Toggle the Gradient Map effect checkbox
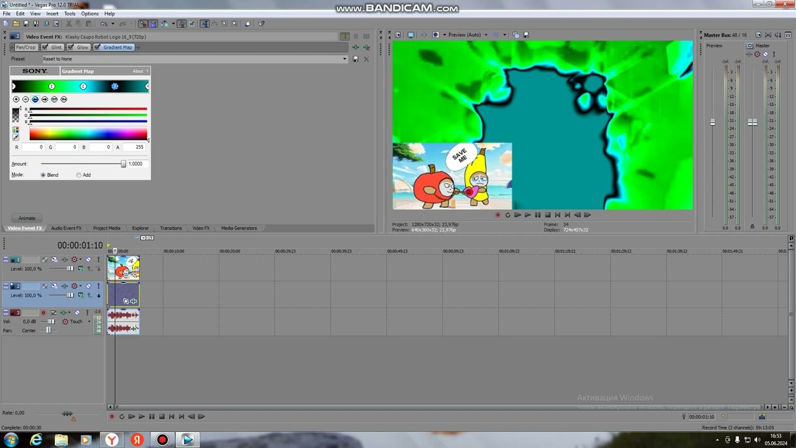Screen dimensions: 796x448 point(98,47)
